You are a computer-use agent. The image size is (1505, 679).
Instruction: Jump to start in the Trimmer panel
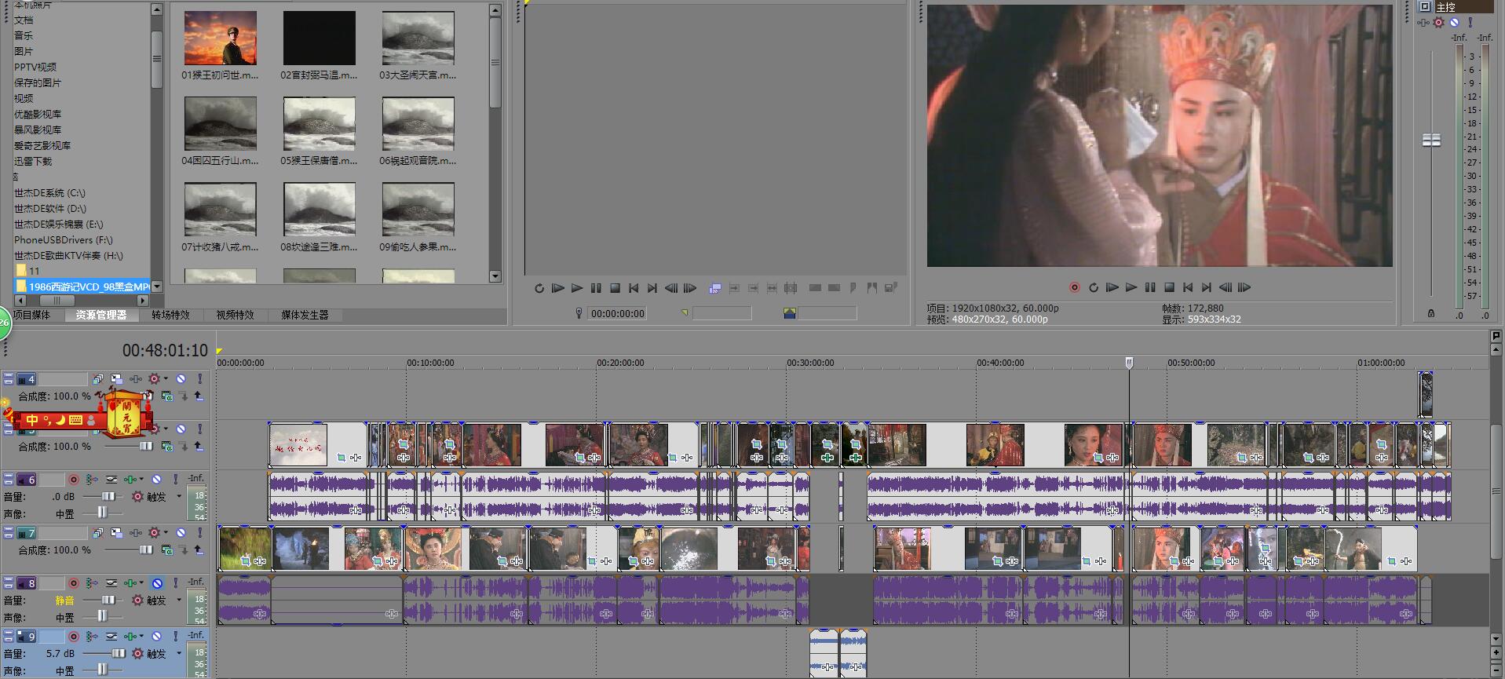pos(634,288)
